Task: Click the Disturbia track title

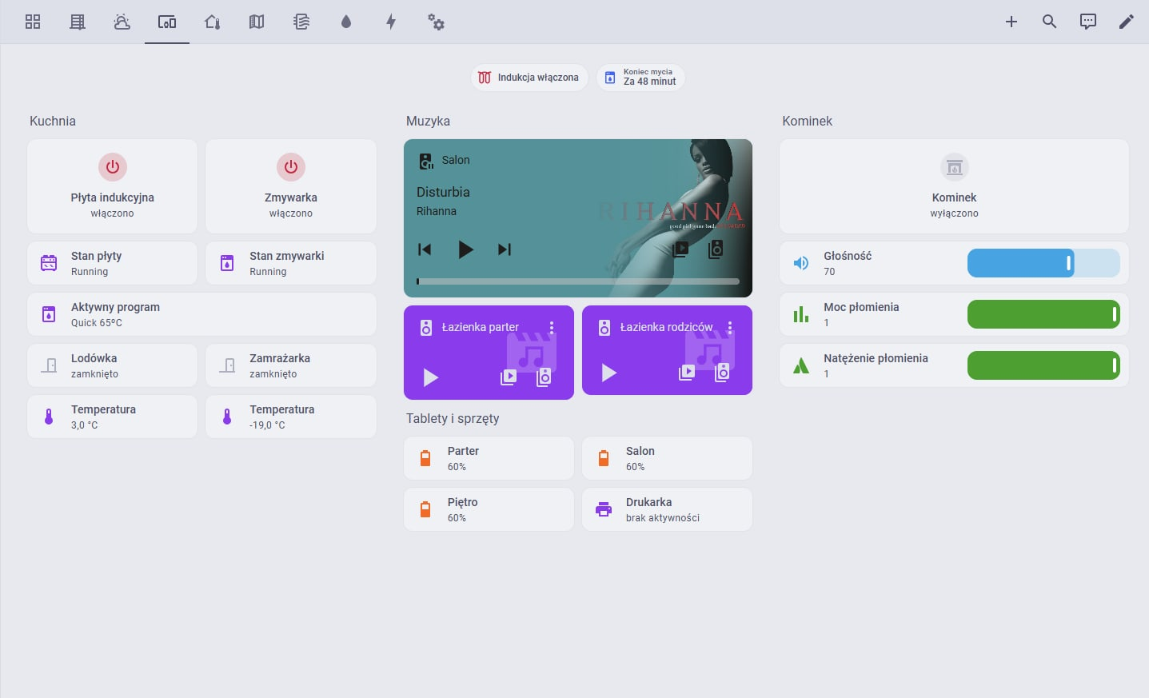Action: pyautogui.click(x=443, y=192)
